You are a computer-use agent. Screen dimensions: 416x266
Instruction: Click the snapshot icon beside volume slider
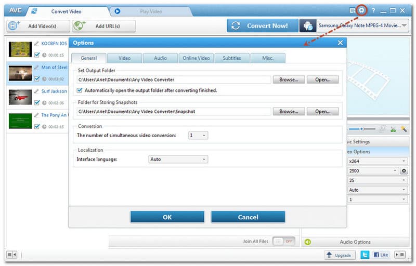click(x=383, y=129)
